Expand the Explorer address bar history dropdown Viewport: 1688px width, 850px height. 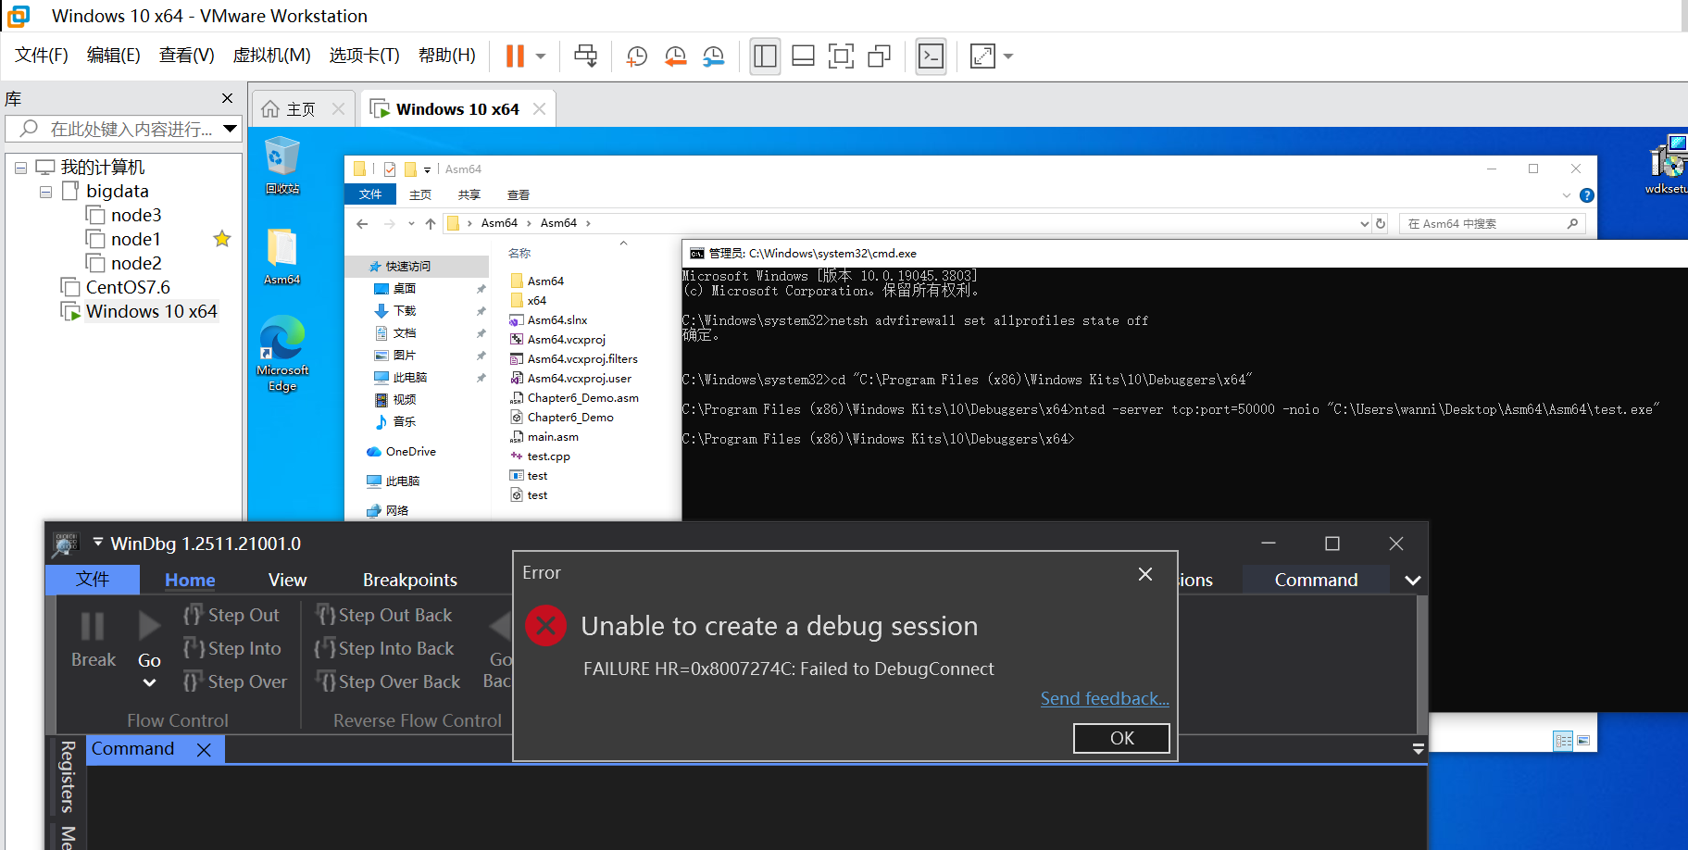[x=1364, y=223]
